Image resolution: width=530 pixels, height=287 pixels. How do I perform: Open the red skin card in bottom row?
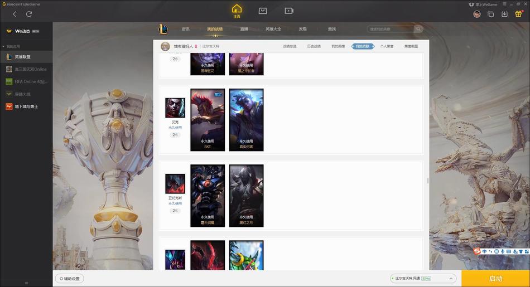[x=208, y=255]
